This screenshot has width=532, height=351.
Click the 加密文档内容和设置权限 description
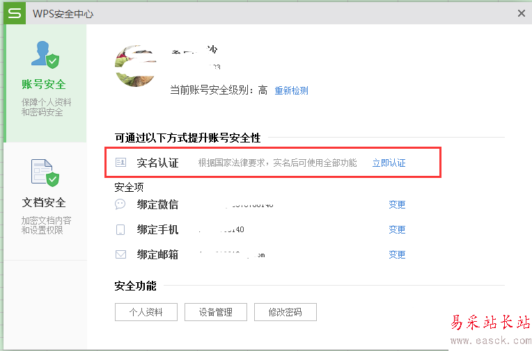pos(47,225)
